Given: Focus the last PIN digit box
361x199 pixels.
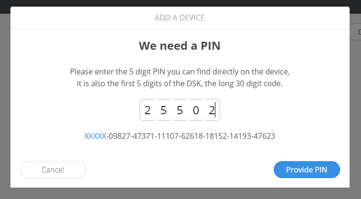Looking at the screenshot, I should click(x=212, y=111).
